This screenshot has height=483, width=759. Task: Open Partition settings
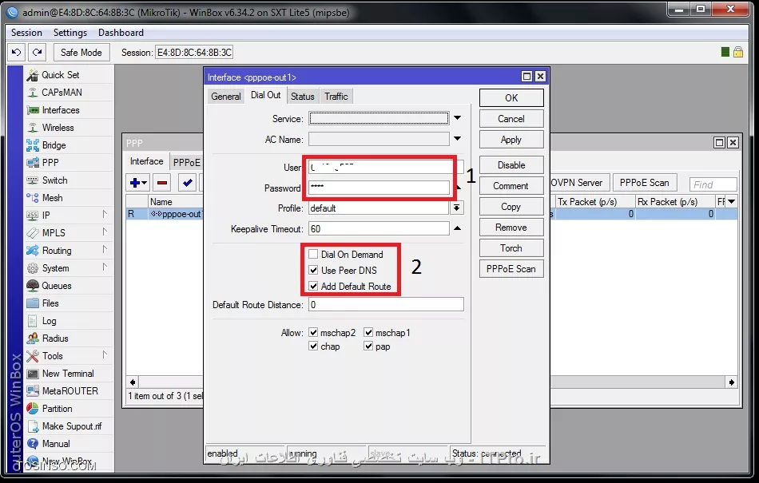point(57,409)
